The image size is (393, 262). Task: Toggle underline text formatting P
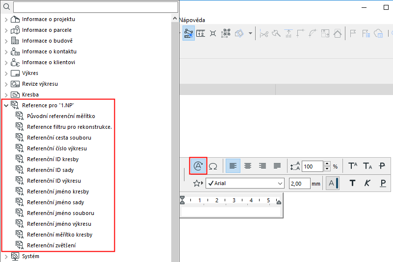pyautogui.click(x=383, y=183)
